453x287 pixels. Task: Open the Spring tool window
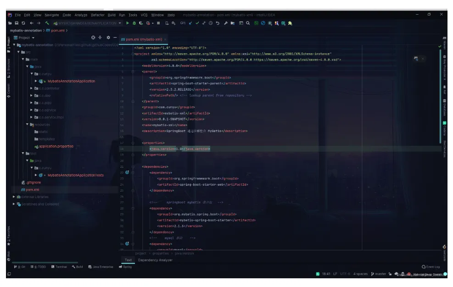coord(125,267)
